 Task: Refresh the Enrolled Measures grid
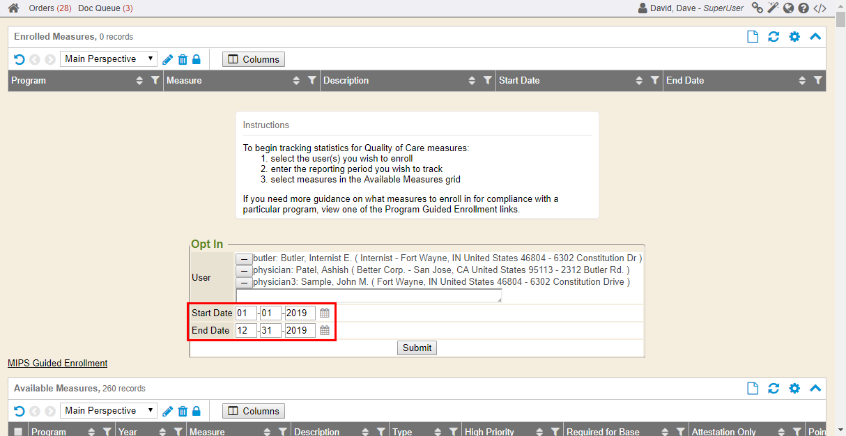pos(774,37)
